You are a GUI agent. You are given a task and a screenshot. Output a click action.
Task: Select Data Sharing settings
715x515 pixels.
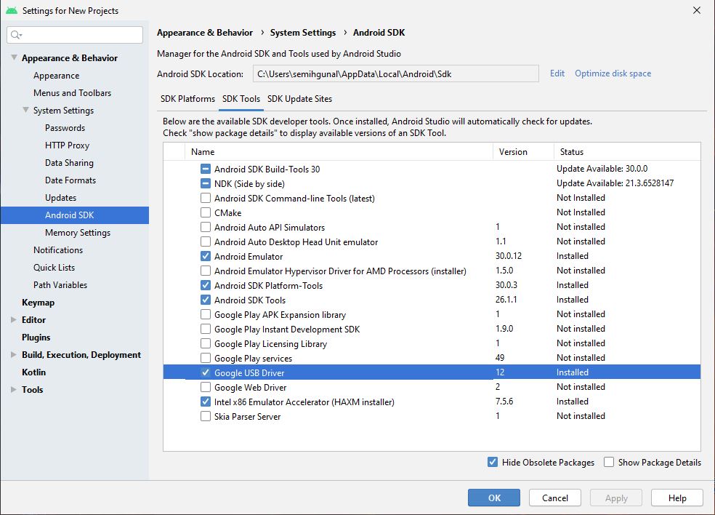[69, 162]
